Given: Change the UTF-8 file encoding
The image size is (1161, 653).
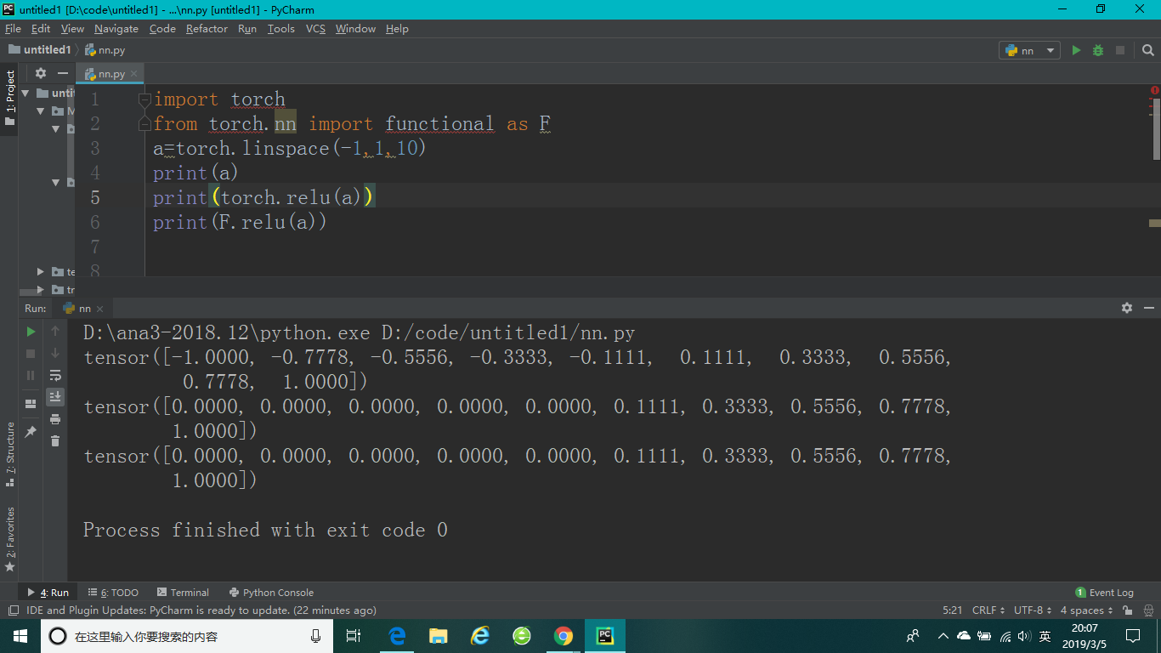Looking at the screenshot, I should point(1033,610).
